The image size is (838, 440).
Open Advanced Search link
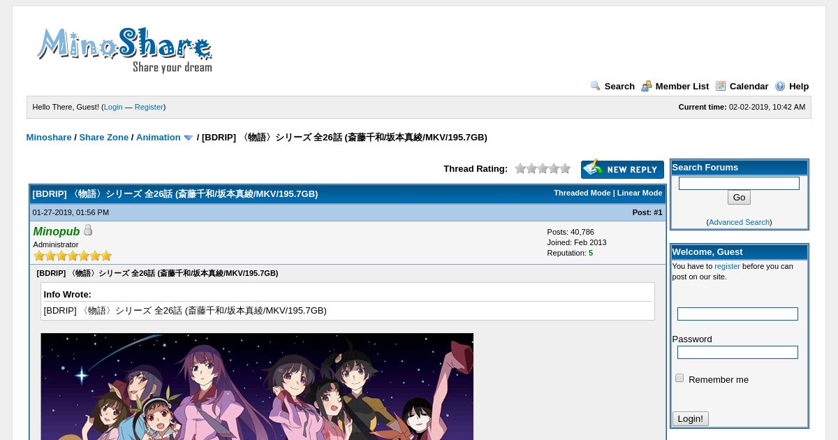coord(739,222)
